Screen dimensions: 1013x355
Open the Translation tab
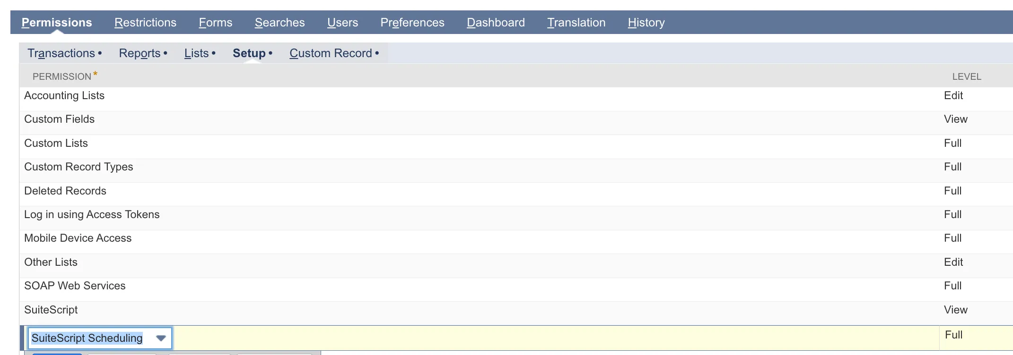[576, 22]
